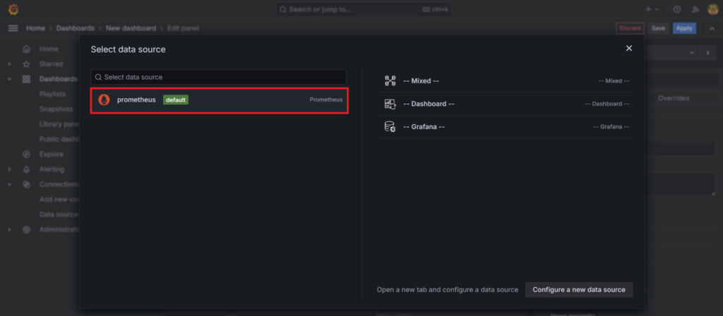Click the Grafana logo in top bar

13,9
